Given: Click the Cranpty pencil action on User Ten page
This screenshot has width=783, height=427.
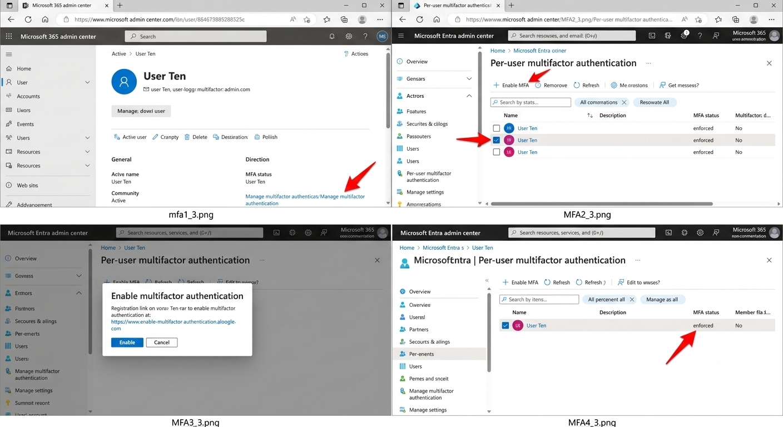Looking at the screenshot, I should [x=166, y=137].
